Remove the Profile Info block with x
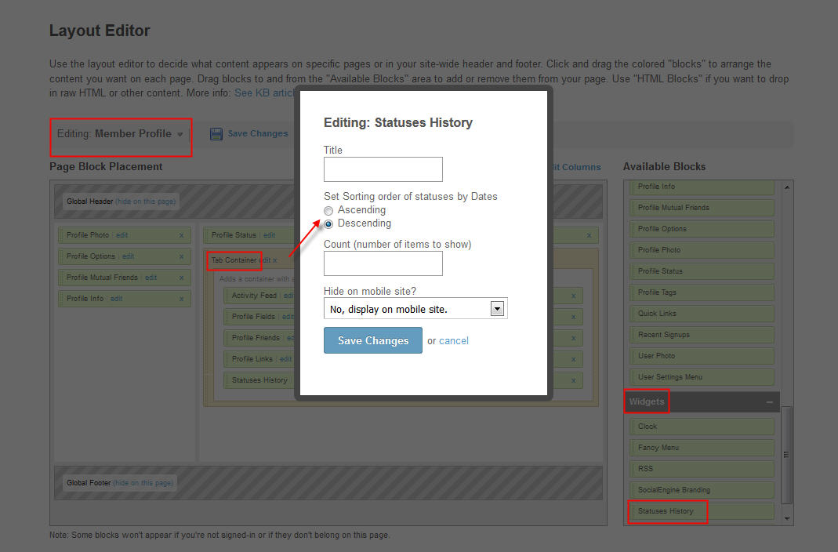 (x=181, y=299)
